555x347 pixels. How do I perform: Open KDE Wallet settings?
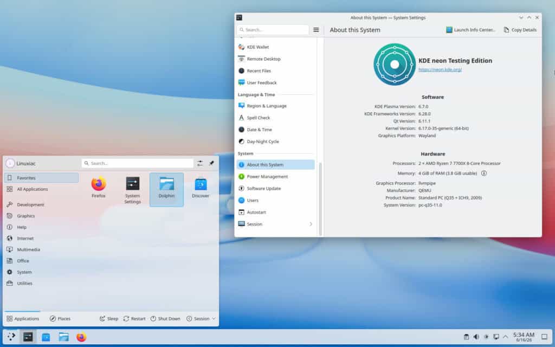click(x=275, y=47)
